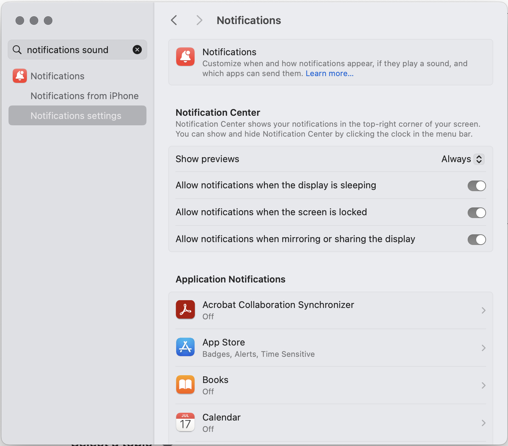
Task: Open Calendar notification details with its chevron
Action: click(484, 423)
